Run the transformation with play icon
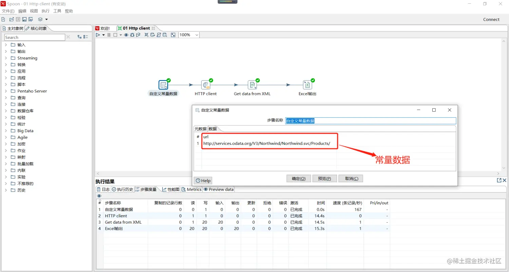The height and width of the screenshot is (272, 509). coord(98,35)
